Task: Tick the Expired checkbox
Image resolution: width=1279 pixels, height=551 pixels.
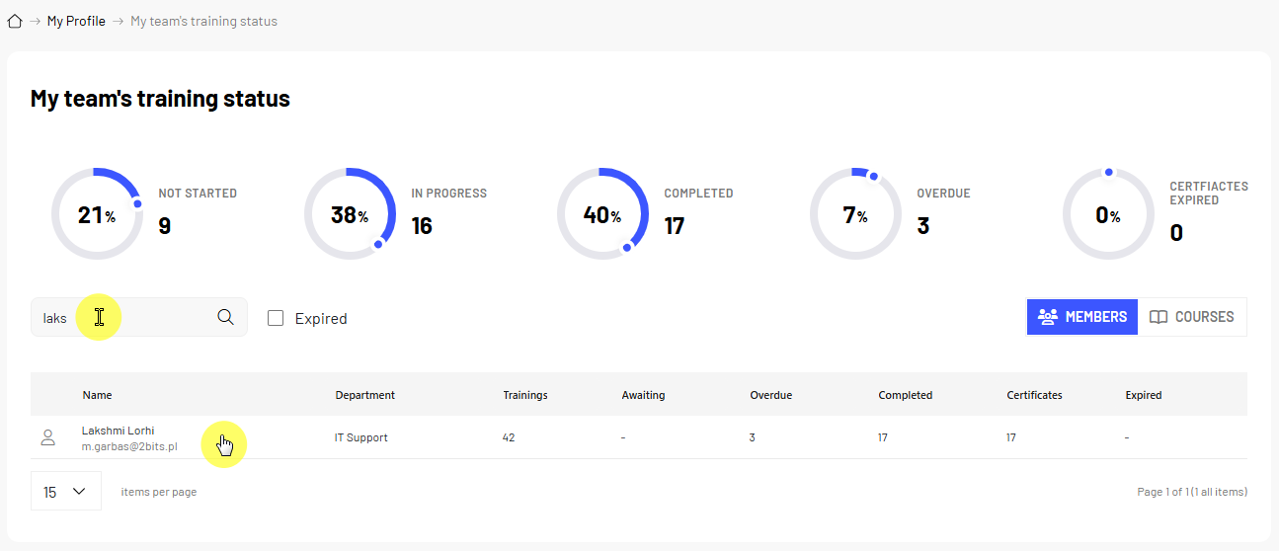Action: pos(276,318)
